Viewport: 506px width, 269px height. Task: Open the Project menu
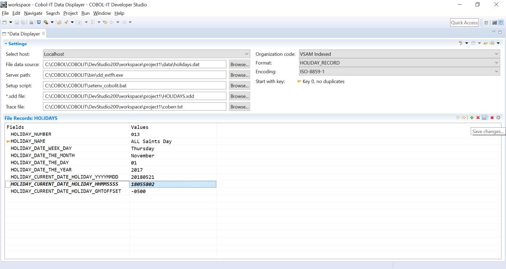(x=70, y=13)
